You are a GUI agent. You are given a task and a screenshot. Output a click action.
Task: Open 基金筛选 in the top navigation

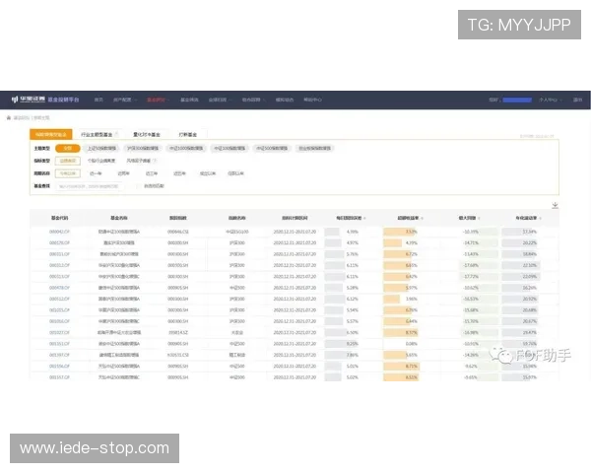coord(189,100)
